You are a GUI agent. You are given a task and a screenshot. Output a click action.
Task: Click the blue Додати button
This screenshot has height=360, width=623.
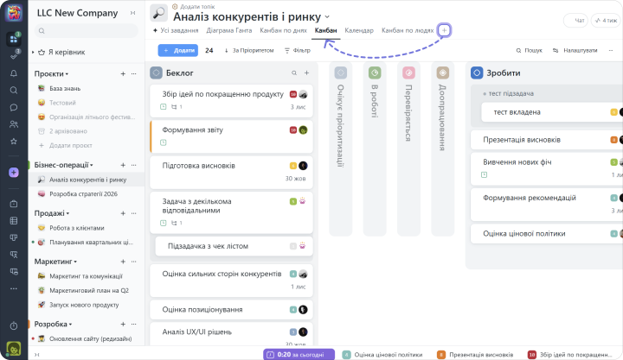tap(178, 51)
